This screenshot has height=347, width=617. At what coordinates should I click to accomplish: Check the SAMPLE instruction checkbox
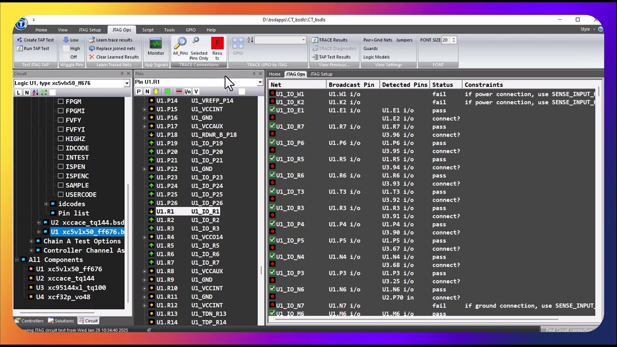pyautogui.click(x=61, y=185)
